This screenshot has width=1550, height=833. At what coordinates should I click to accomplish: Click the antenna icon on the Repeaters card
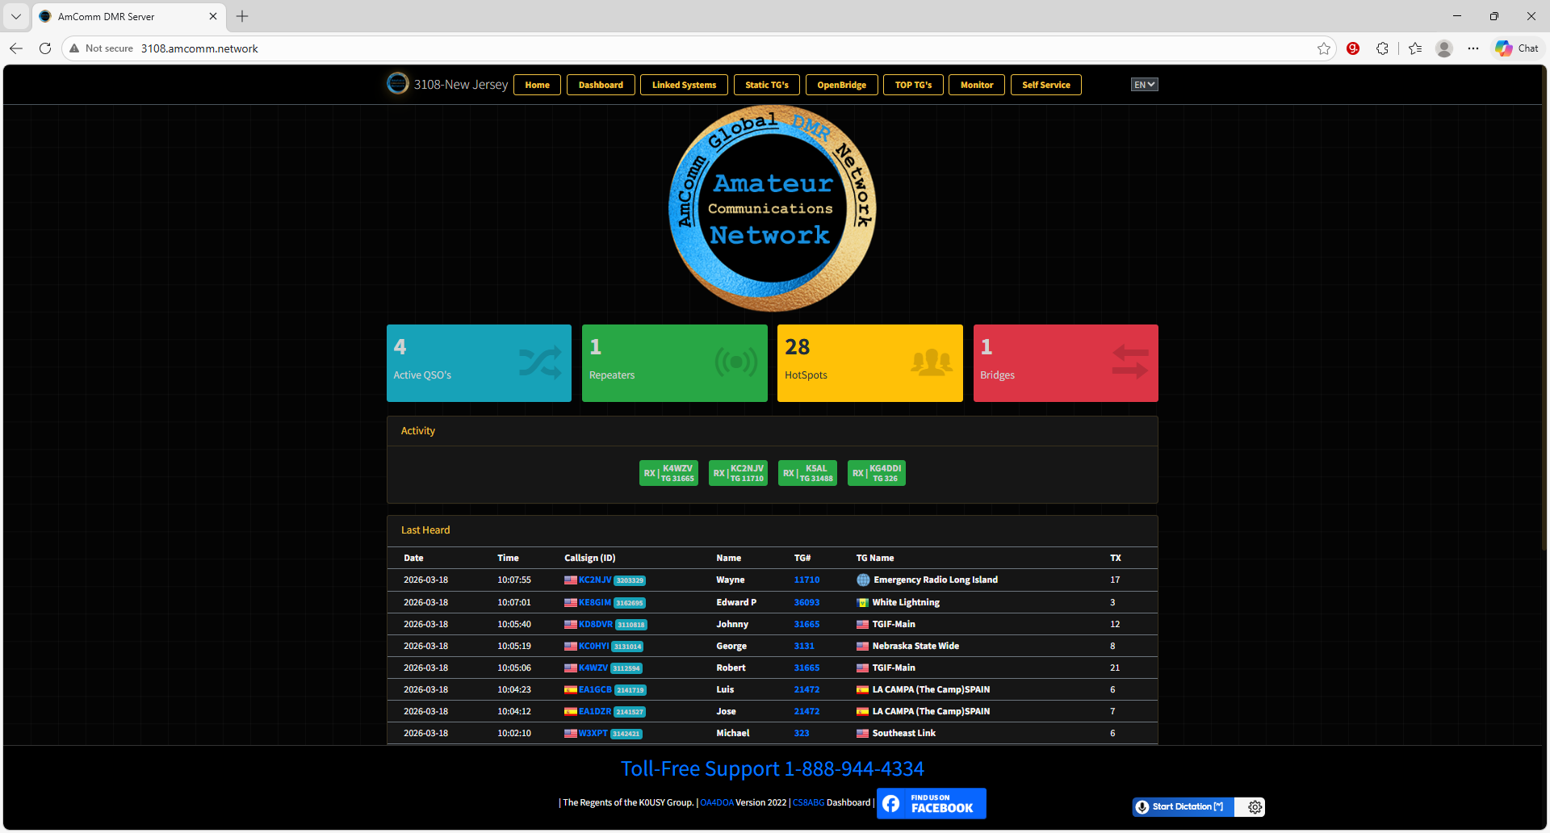pyautogui.click(x=735, y=362)
